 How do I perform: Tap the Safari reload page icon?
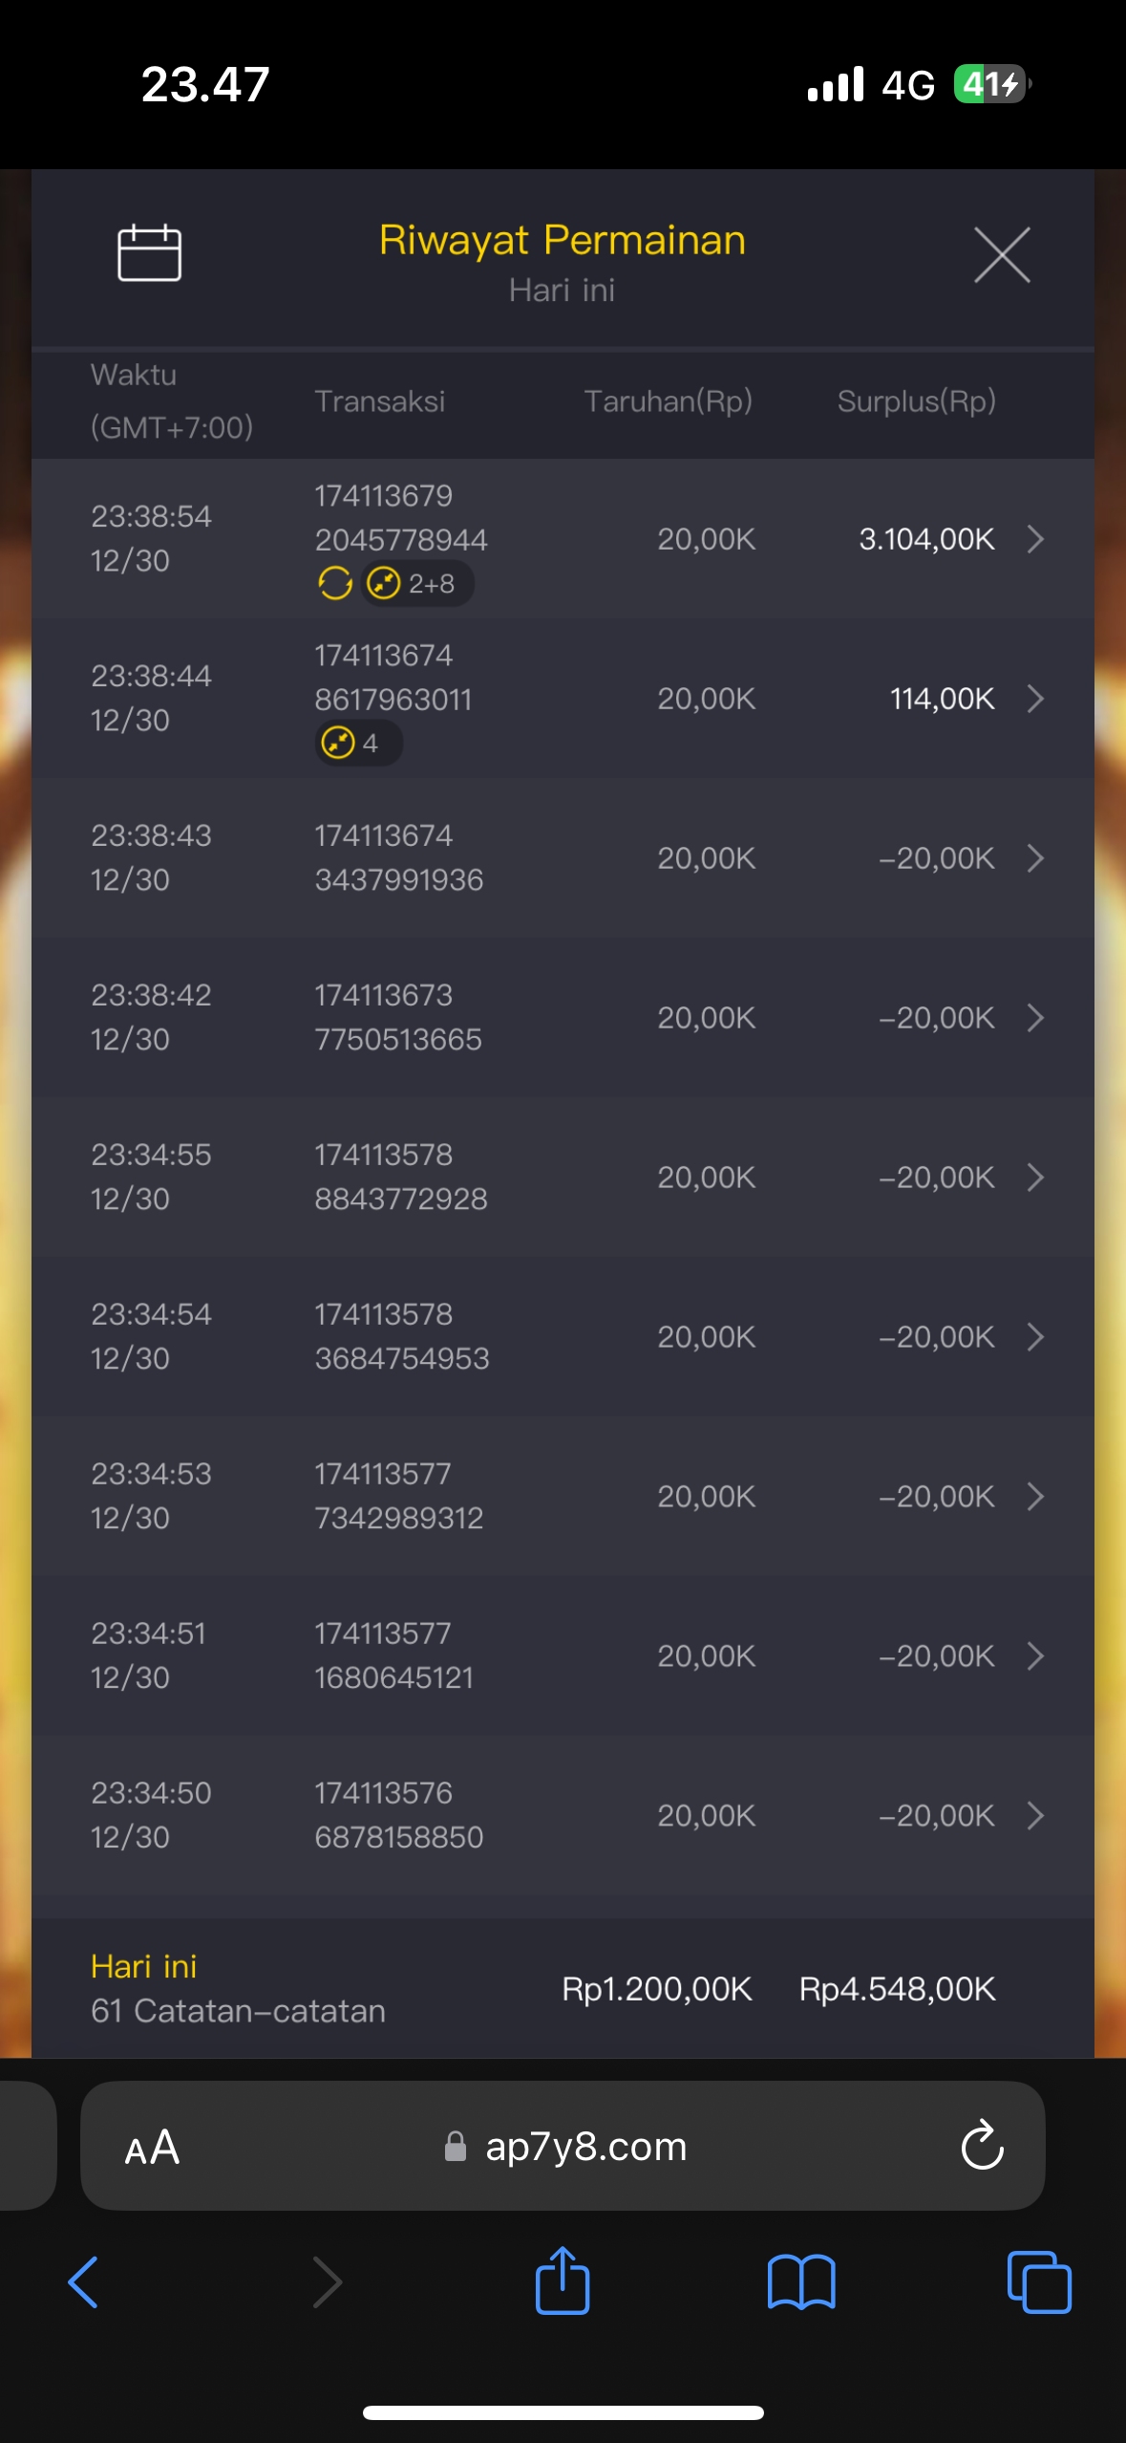981,2146
